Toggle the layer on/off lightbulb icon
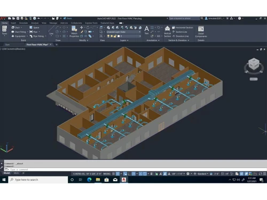The image size is (267, 200). 108,36
